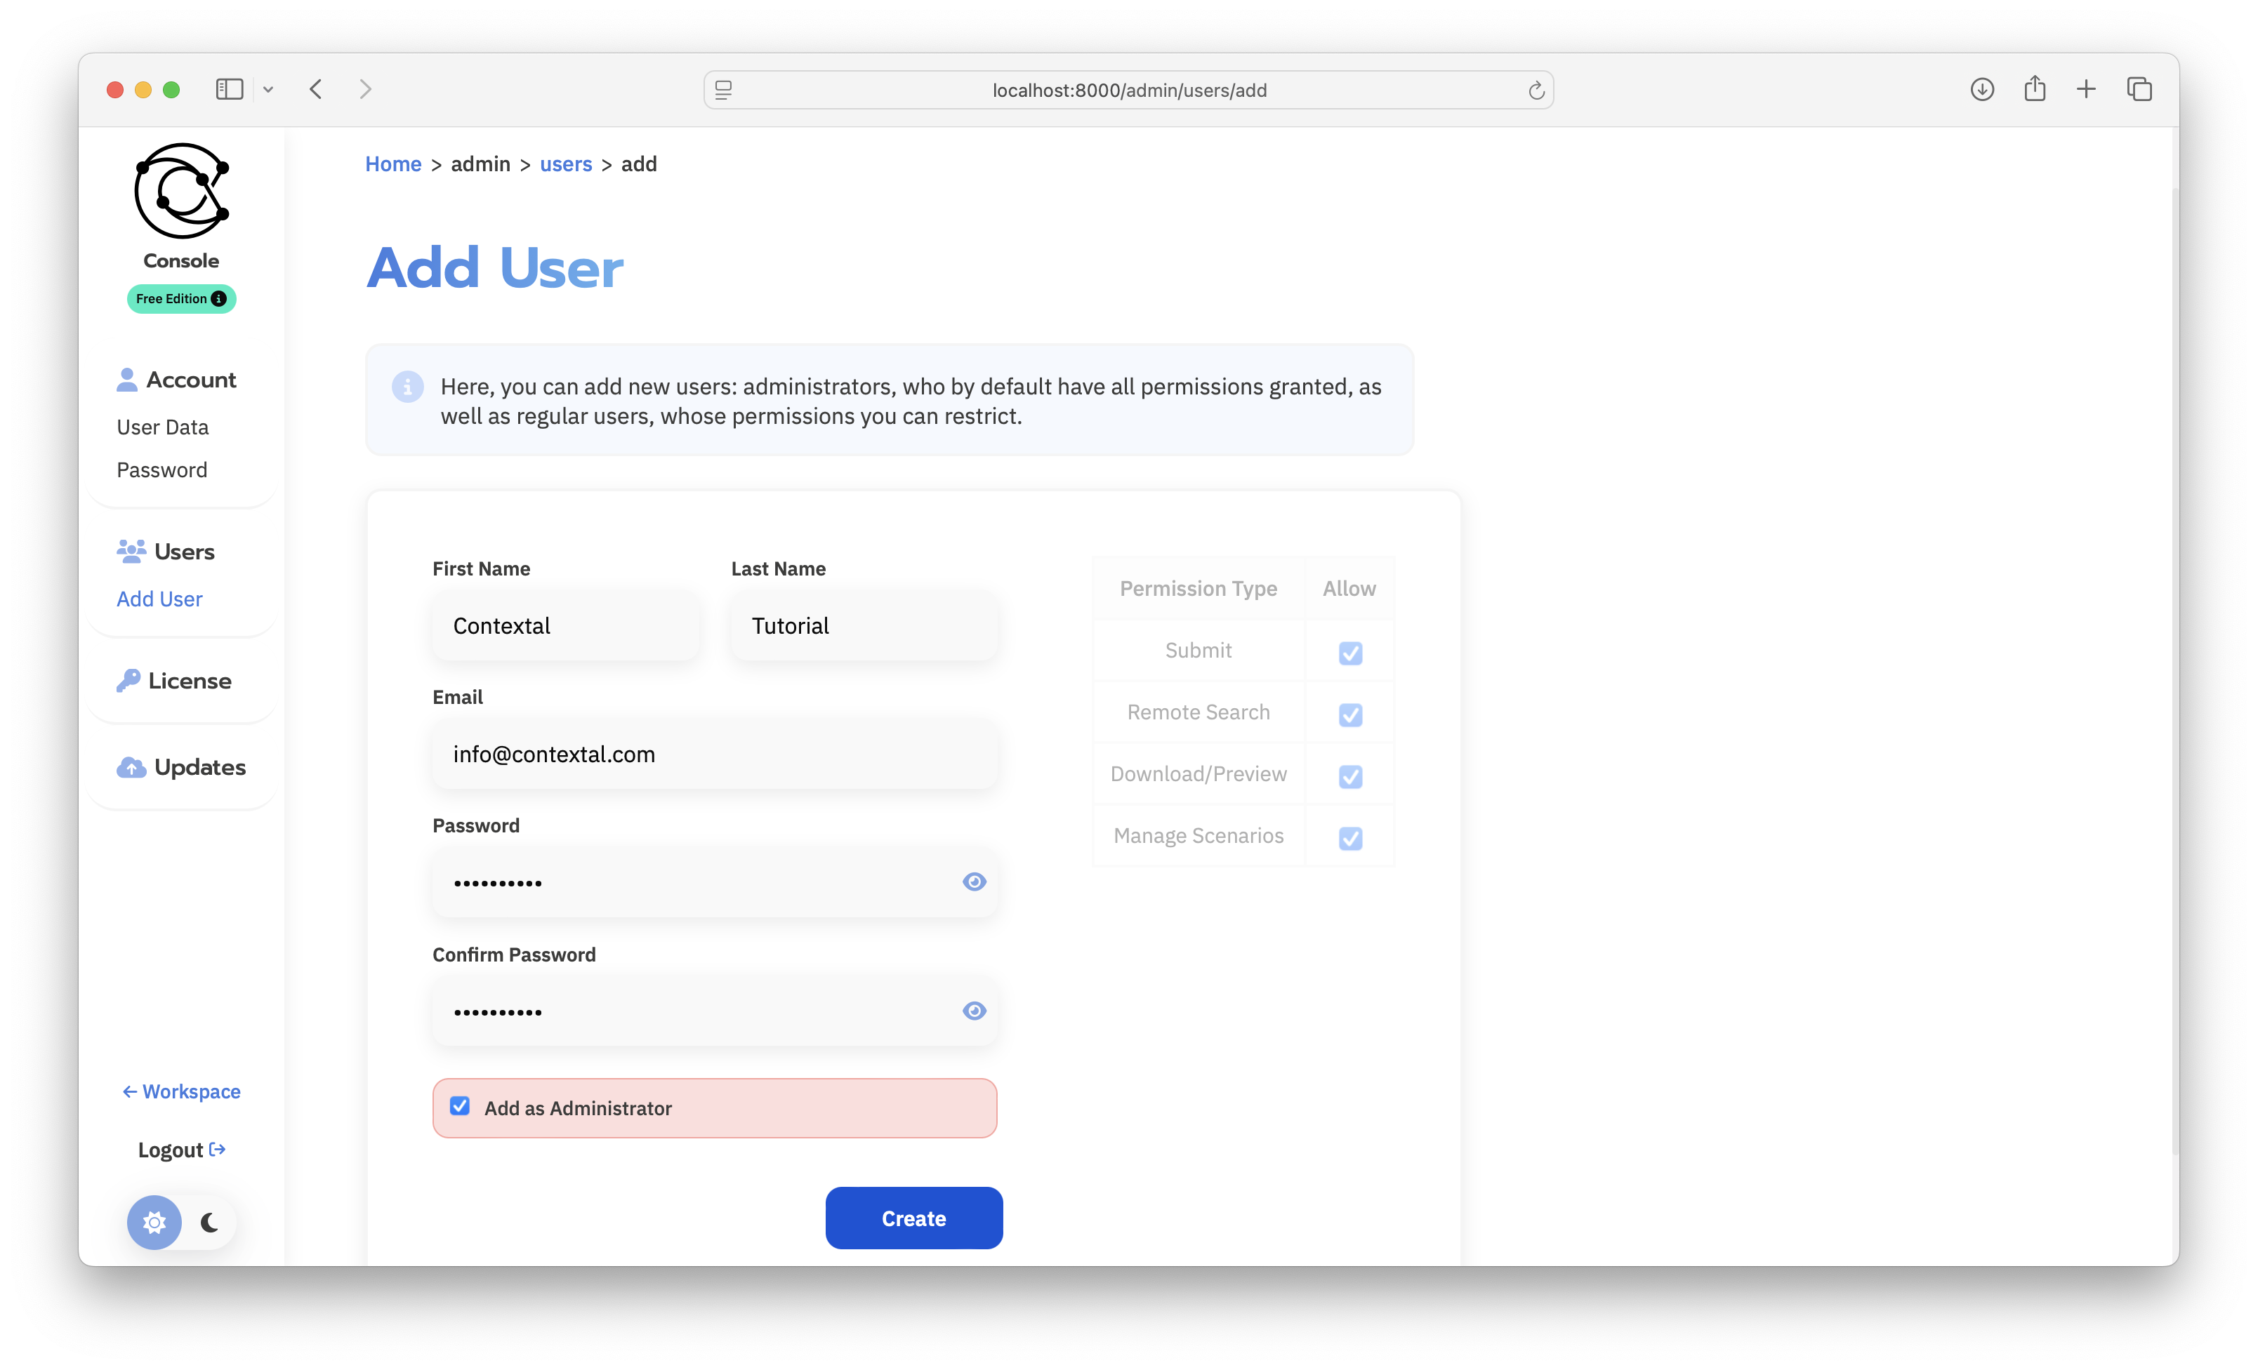Image resolution: width=2258 pixels, height=1370 pixels.
Task: Click the Email input field
Action: point(715,754)
